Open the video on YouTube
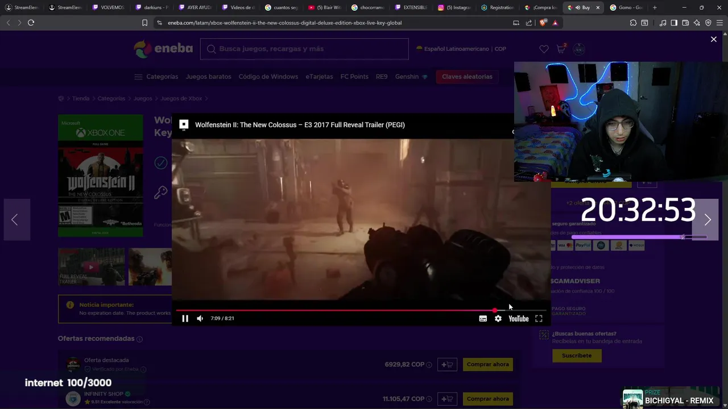Screen dimensions: 728x409 coord(518,319)
